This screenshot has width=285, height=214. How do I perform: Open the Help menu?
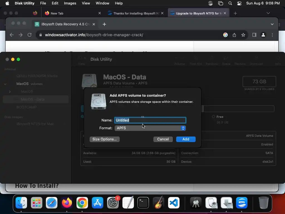click(119, 3)
